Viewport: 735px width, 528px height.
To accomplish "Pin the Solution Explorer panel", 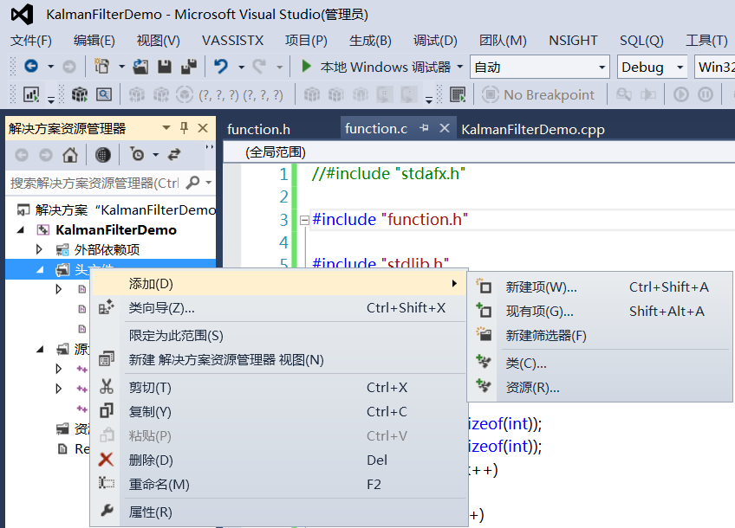I will click(x=184, y=128).
